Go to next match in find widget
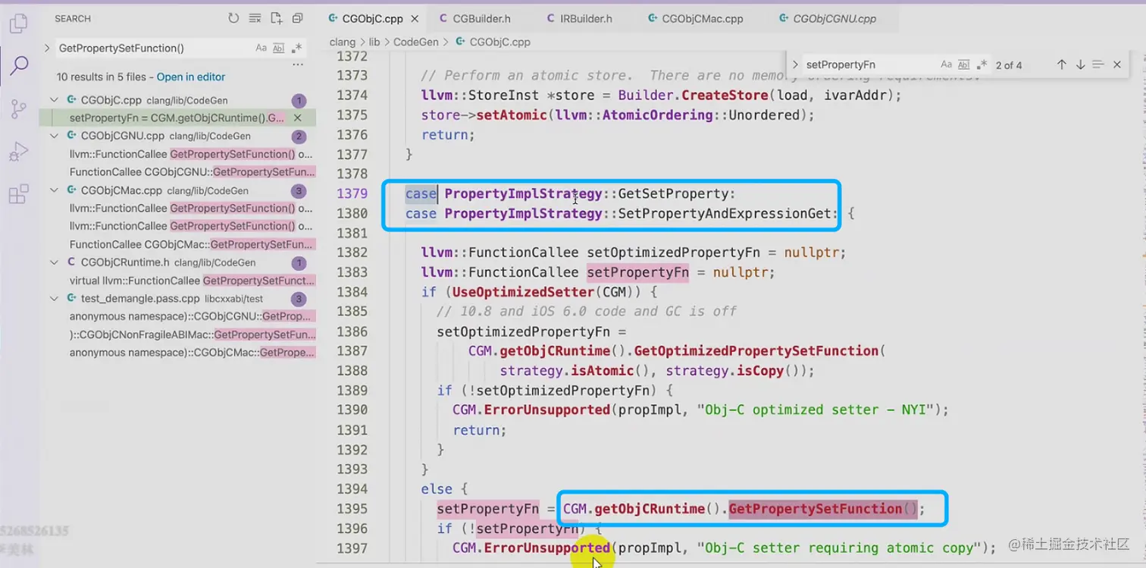This screenshot has height=568, width=1146. pyautogui.click(x=1080, y=65)
